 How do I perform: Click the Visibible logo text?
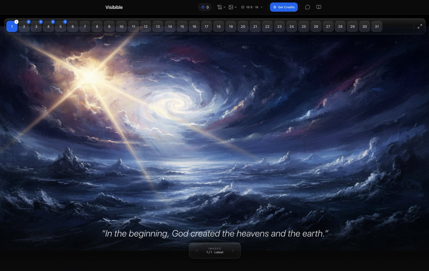coord(114,7)
